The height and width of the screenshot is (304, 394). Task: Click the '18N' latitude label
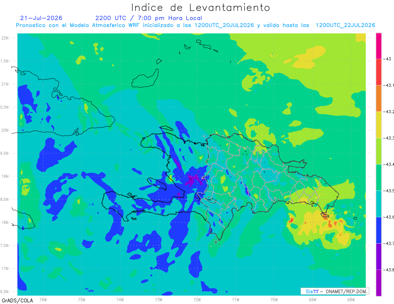6,222
